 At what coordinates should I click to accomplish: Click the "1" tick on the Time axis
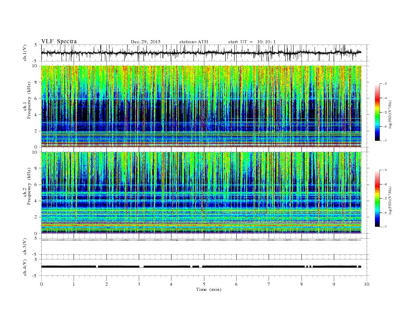74,284
